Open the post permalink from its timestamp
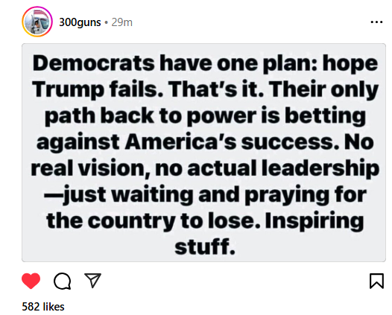 point(121,22)
